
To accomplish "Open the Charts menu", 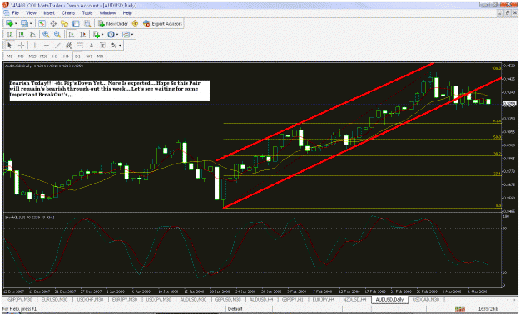I will pyautogui.click(x=68, y=13).
